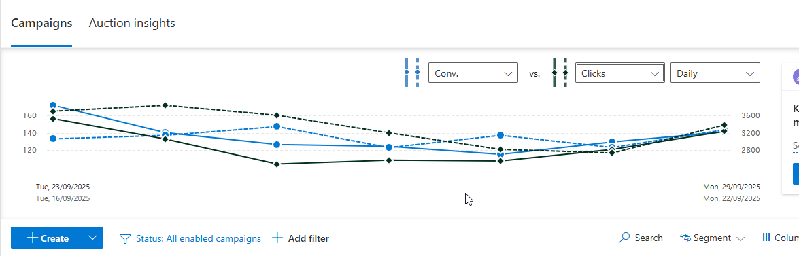Click the plus icon for Add filter
Viewport: 799px width, 256px height.
pos(277,238)
